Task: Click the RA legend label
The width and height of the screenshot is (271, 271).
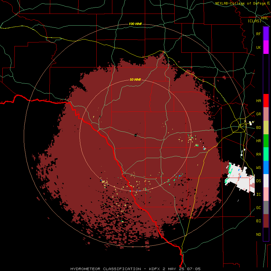Action: pos(259,154)
